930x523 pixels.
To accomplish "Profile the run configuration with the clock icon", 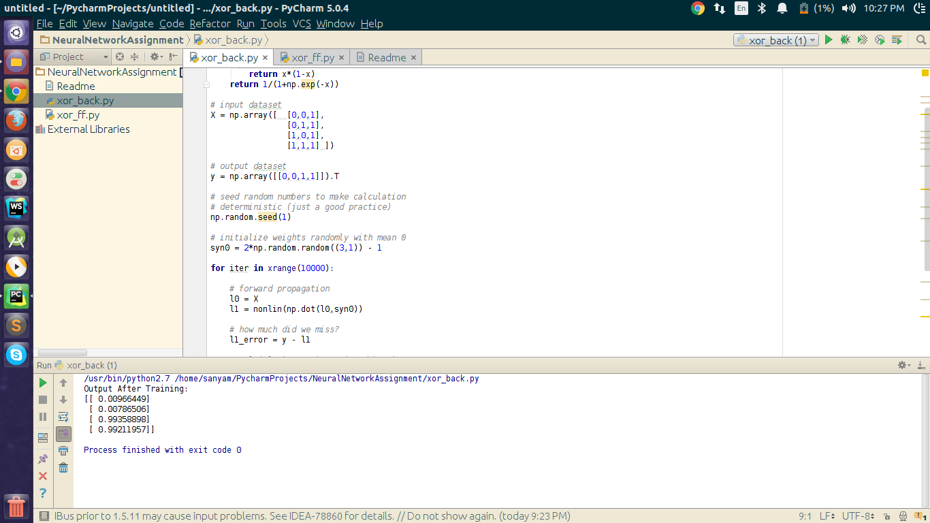I will (x=880, y=40).
